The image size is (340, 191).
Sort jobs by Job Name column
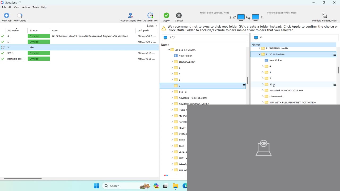pos(13,31)
